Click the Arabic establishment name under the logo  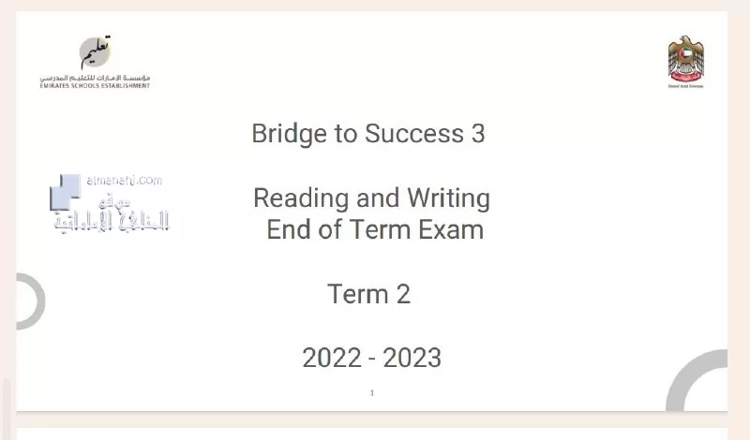(95, 78)
